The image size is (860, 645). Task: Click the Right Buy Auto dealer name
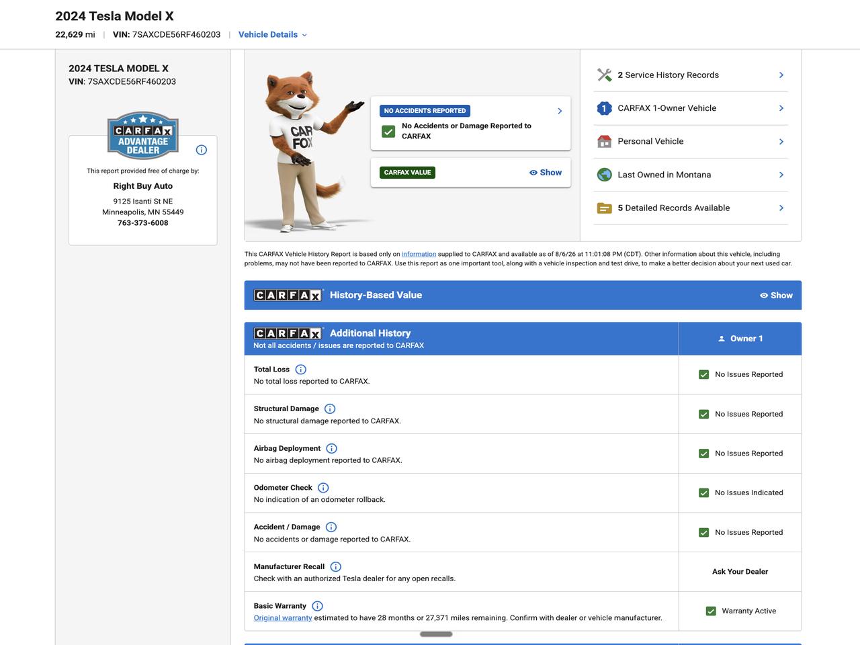coord(143,186)
